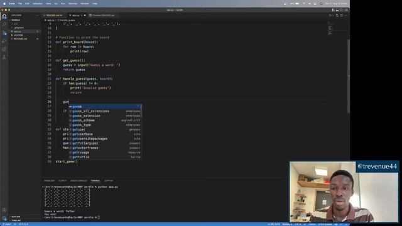The image size is (402, 226).
Task: Open the Selection menu
Action: coord(38,4)
